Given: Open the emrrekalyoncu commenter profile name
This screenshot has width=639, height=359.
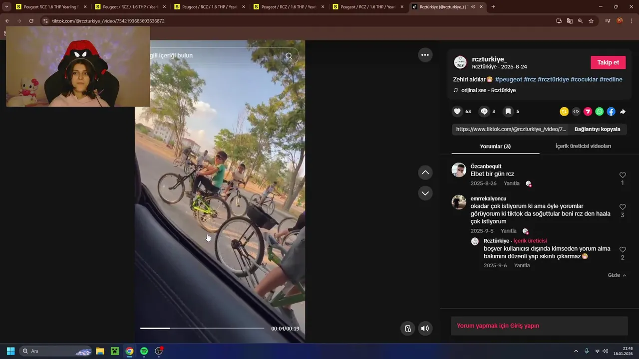Looking at the screenshot, I should pyautogui.click(x=488, y=198).
